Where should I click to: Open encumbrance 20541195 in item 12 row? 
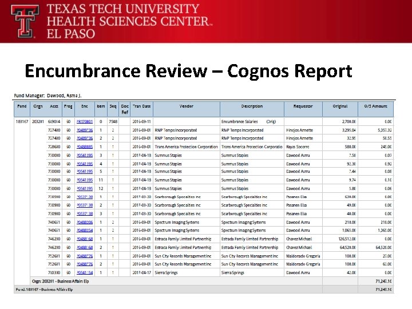85,189
